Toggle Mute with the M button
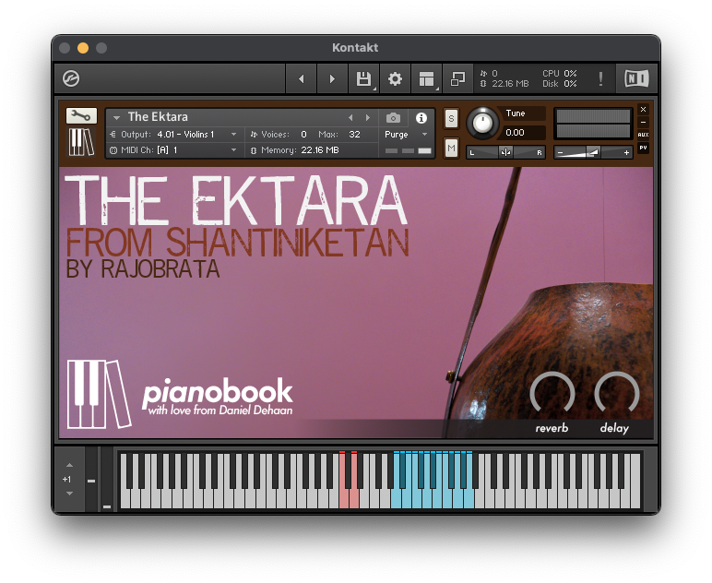Image resolution: width=712 pixels, height=583 pixels. coord(451,148)
